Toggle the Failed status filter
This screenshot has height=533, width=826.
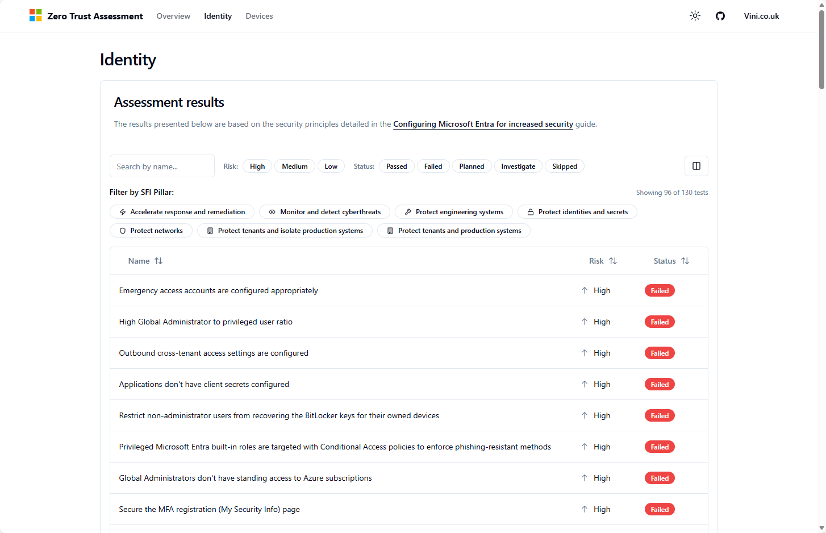pyautogui.click(x=433, y=166)
